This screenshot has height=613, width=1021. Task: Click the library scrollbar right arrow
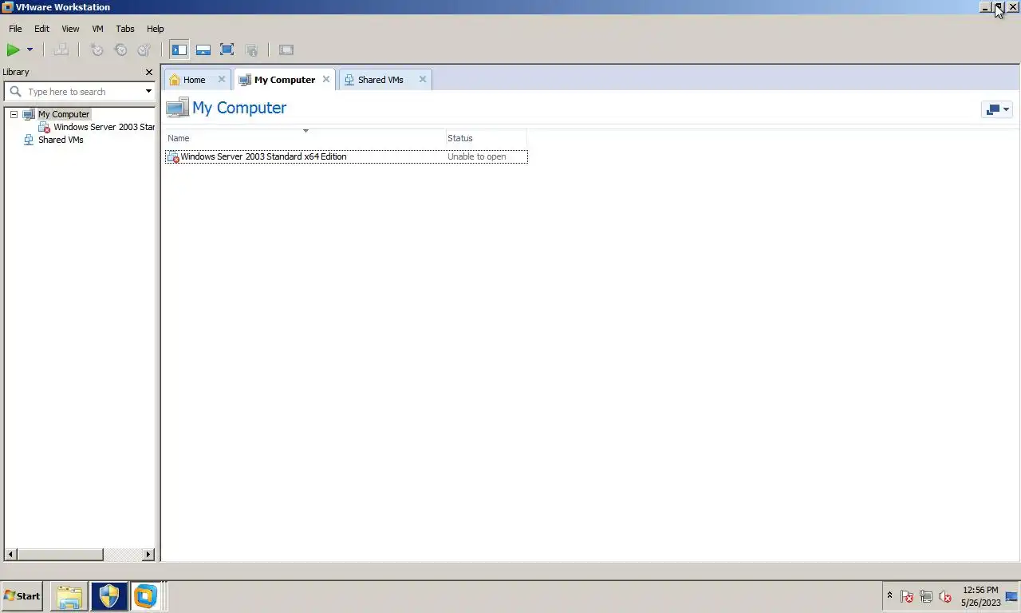tap(148, 554)
